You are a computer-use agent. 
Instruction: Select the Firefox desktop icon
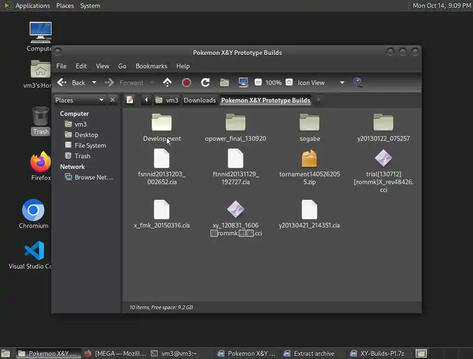(41, 166)
